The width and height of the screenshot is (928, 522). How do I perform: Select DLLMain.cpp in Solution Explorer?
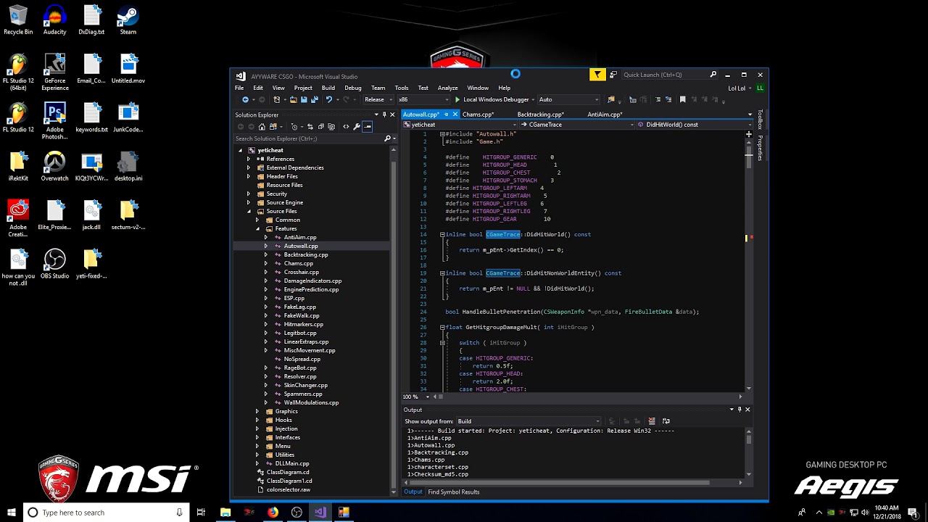(x=292, y=463)
